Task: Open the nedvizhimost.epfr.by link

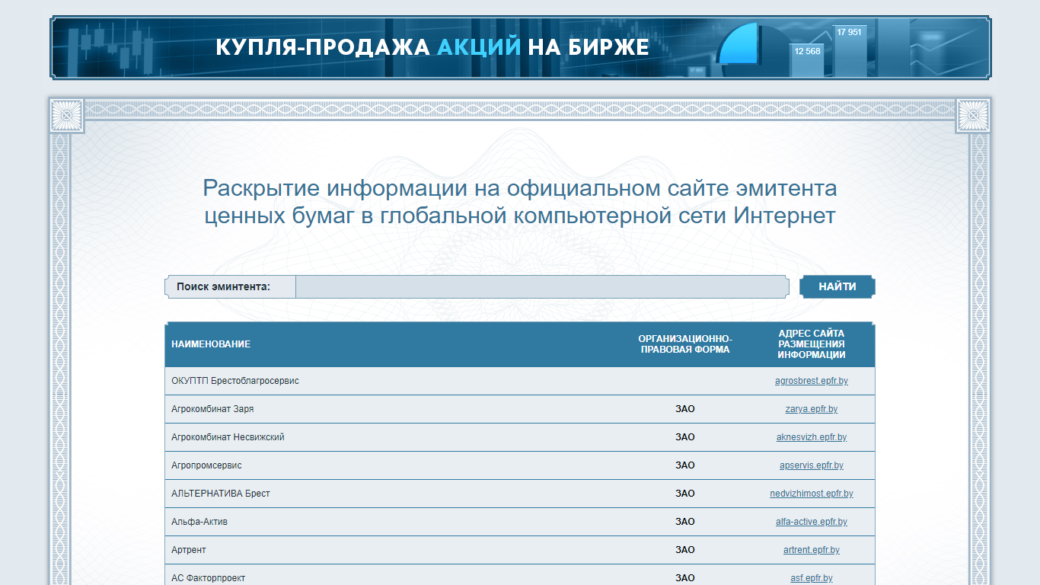Action: point(812,494)
